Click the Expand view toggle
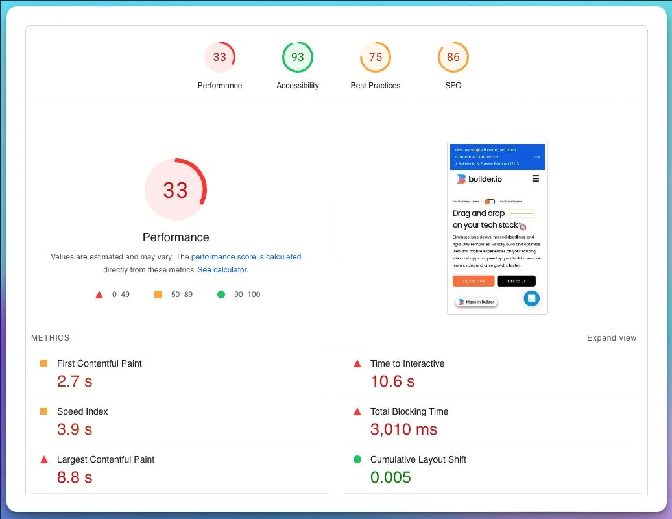The width and height of the screenshot is (672, 519). [x=612, y=338]
